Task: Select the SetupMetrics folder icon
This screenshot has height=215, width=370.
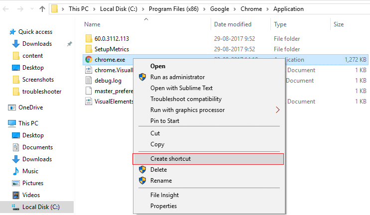Action: tap(89, 49)
